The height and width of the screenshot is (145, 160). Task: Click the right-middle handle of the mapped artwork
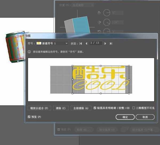pos(129,80)
